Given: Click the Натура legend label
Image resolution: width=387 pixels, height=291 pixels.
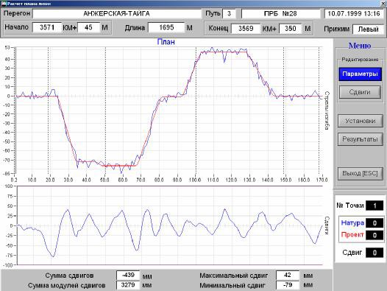Looking at the screenshot, I should [x=352, y=223].
